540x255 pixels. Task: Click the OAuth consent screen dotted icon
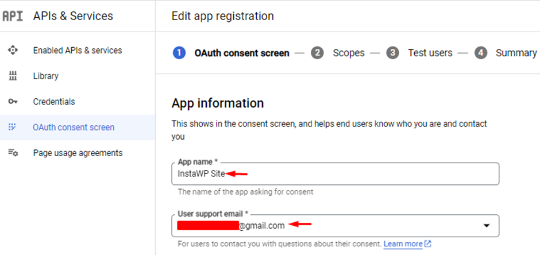(13, 127)
